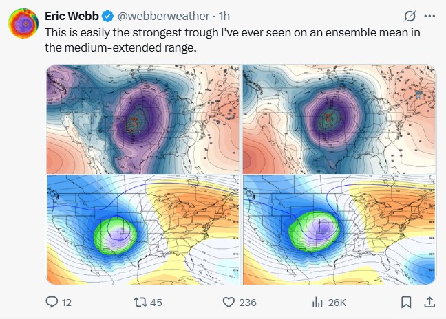Open top-left purple trough map image
Screen dimensions: 446x319
pos(142,119)
